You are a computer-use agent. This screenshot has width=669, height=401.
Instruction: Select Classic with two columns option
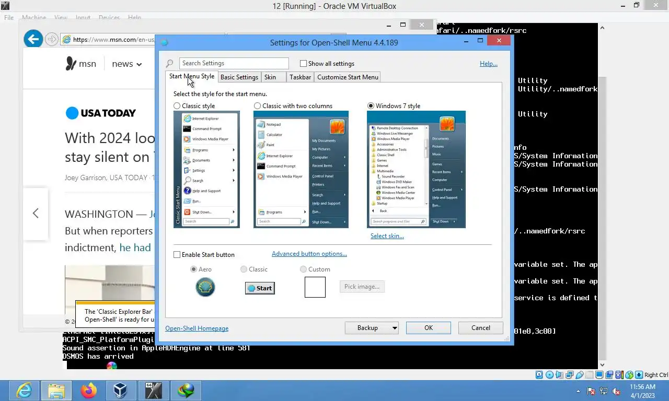pyautogui.click(x=257, y=106)
